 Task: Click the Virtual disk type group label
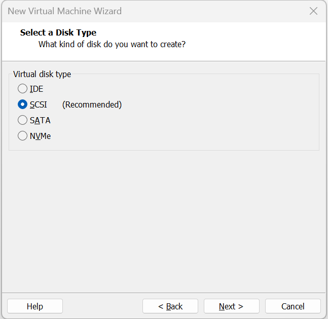42,74
